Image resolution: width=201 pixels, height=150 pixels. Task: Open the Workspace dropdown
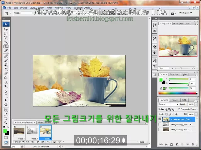pos(186,13)
